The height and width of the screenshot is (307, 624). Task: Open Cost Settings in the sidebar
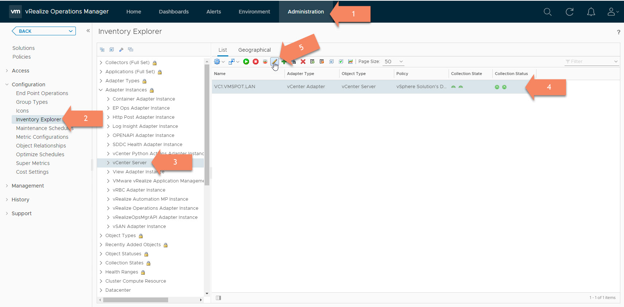(32, 172)
